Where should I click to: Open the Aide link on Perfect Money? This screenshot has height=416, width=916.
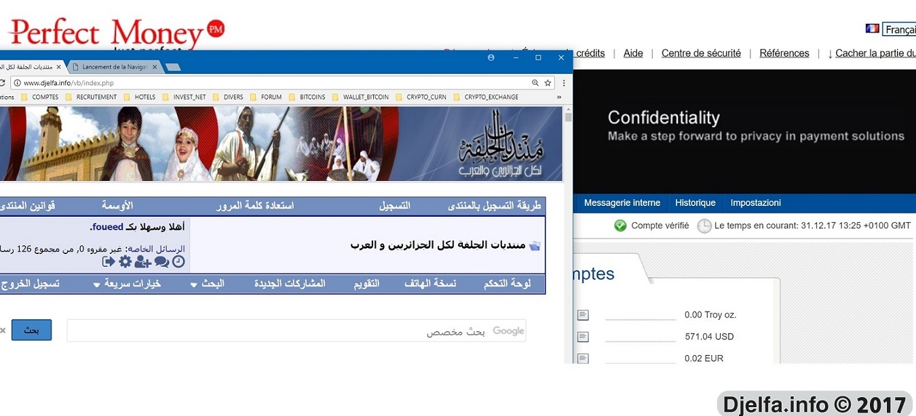point(633,53)
